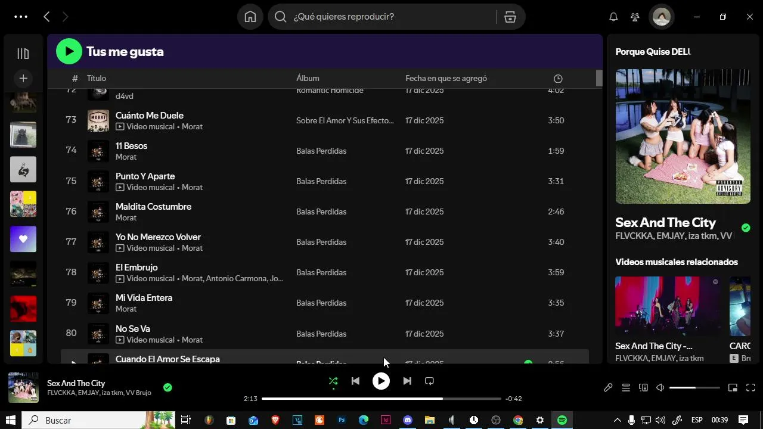This screenshot has height=429, width=763.
Task: Click the track list scrollbar
Action: click(599, 78)
